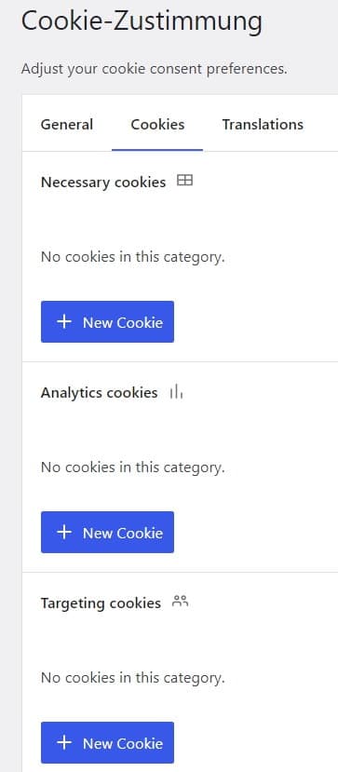Click the 'Adjust your cookie consent preferences' subtitle
This screenshot has width=338, height=772.
coord(154,69)
